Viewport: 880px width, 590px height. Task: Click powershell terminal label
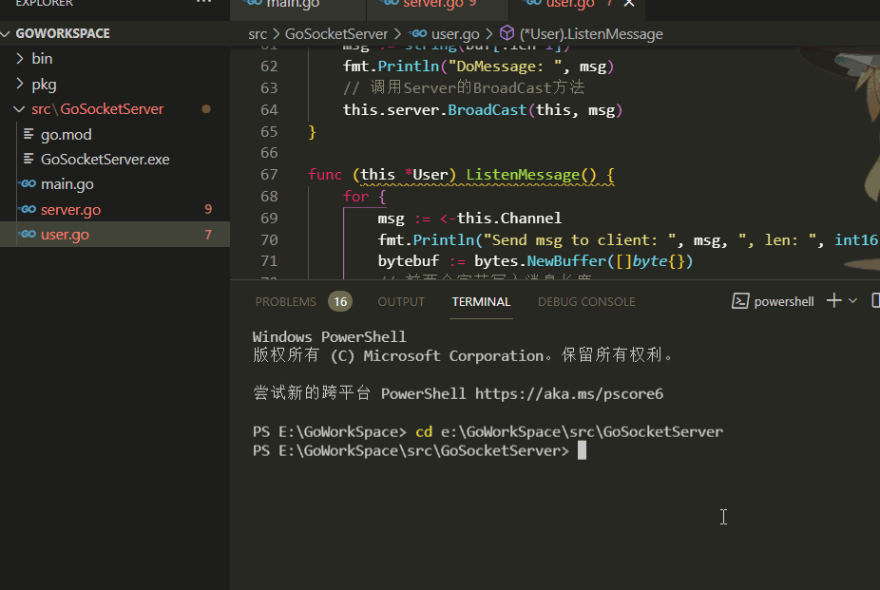783,302
